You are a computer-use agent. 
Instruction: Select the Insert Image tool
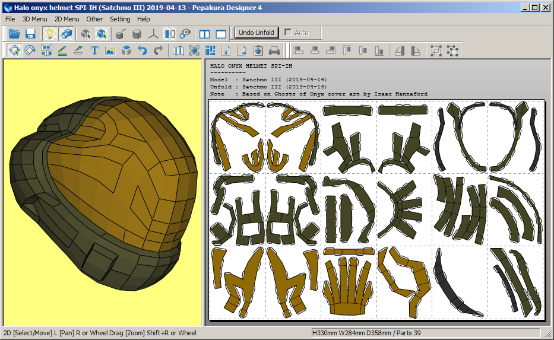tap(110, 50)
